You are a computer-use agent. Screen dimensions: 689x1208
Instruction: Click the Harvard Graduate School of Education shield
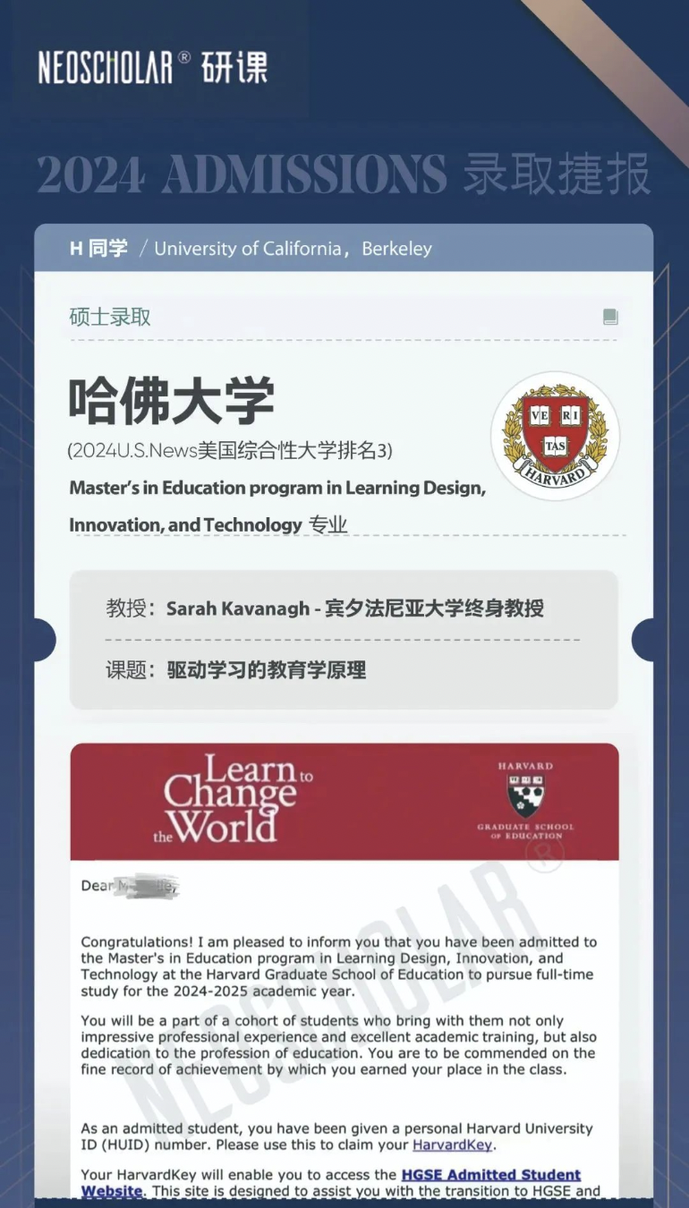click(526, 795)
